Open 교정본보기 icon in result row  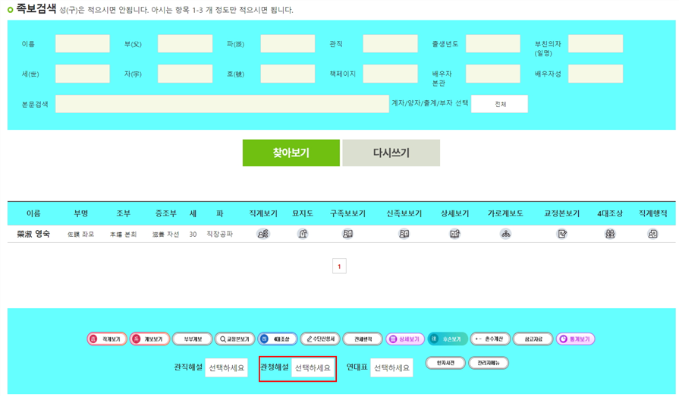pyautogui.click(x=562, y=234)
